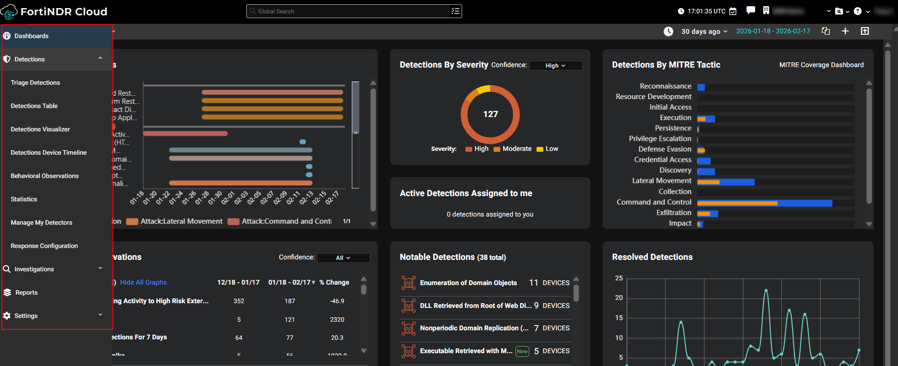This screenshot has width=898, height=366.
Task: Open the help question mark icon
Action: [858, 11]
